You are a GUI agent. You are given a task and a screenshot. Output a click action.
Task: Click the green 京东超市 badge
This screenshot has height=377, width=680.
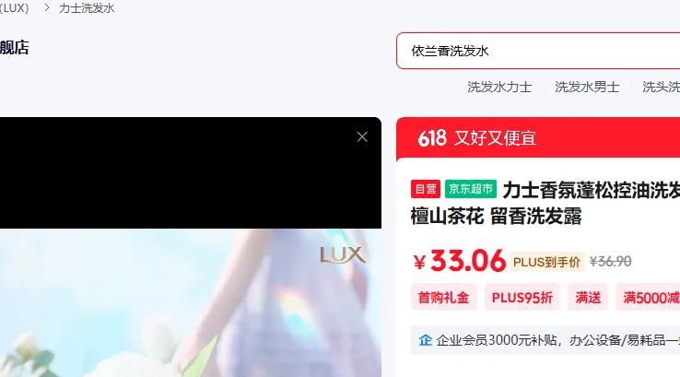click(471, 189)
